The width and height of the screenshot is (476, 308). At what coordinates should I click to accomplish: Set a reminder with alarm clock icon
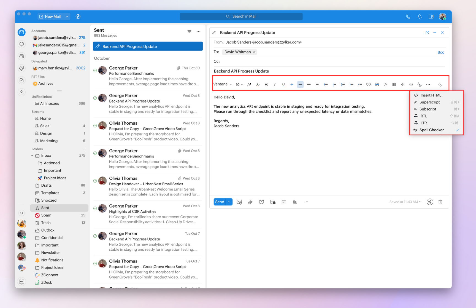coord(262,202)
